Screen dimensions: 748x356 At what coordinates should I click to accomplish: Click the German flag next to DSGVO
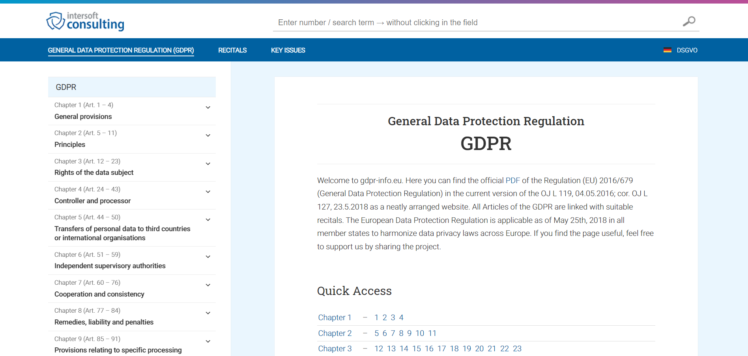tap(668, 50)
